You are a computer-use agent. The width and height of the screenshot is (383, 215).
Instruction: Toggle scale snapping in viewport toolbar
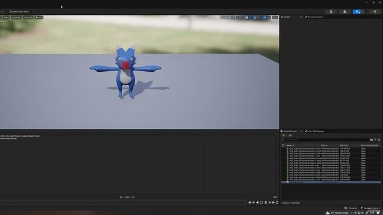(x=265, y=17)
